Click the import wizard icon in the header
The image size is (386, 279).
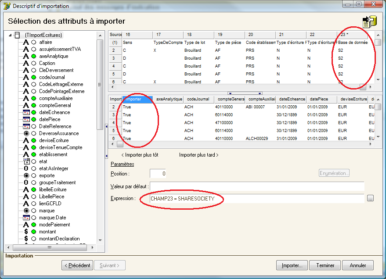pyautogui.click(x=370, y=21)
